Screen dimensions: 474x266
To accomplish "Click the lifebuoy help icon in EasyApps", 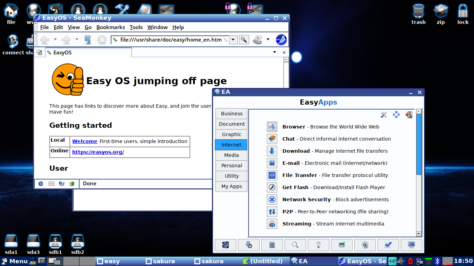I will pos(396,115).
